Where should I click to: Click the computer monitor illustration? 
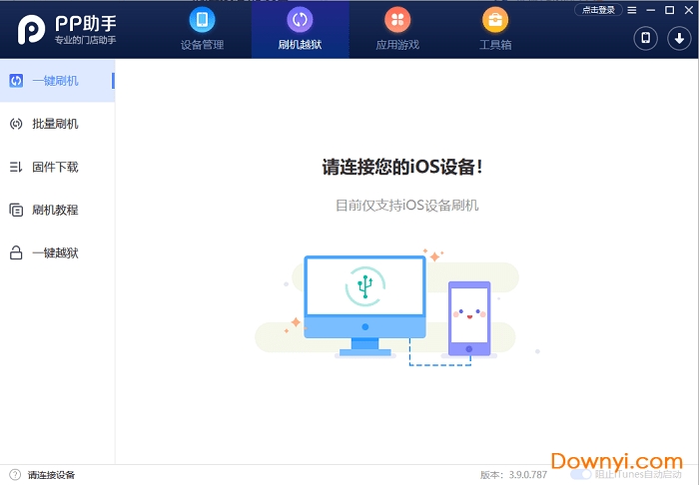click(x=364, y=306)
